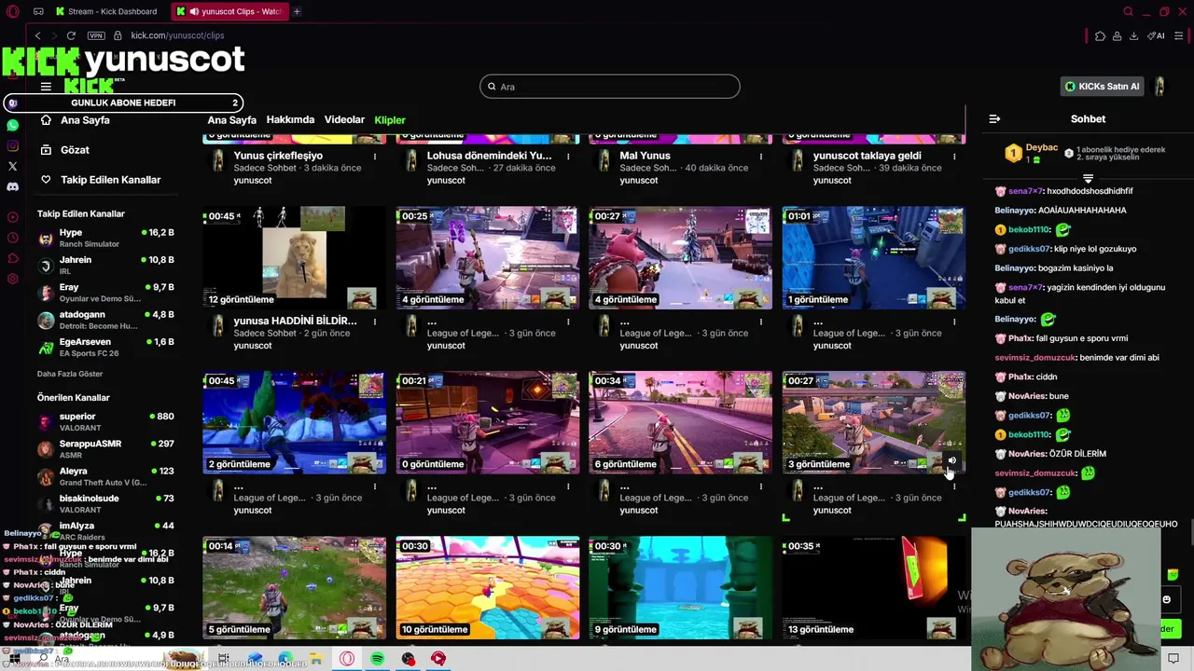This screenshot has height=671, width=1194.
Task: Collapse chat using Sohbet arrow icon
Action: pos(994,118)
